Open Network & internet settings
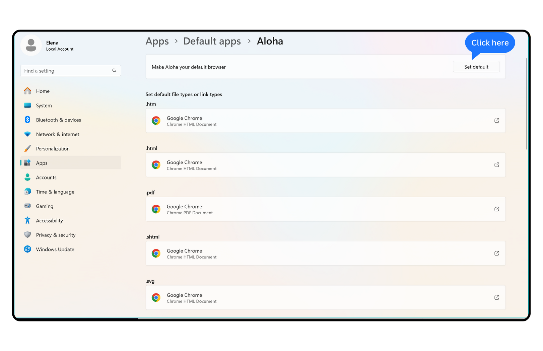Screen dimensions: 543x351 [71, 134]
